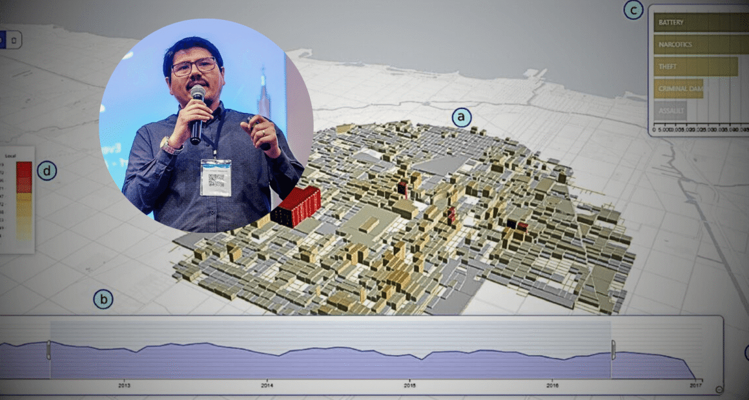
Task: Click the white icon button at top-left
Action: tap(15, 39)
